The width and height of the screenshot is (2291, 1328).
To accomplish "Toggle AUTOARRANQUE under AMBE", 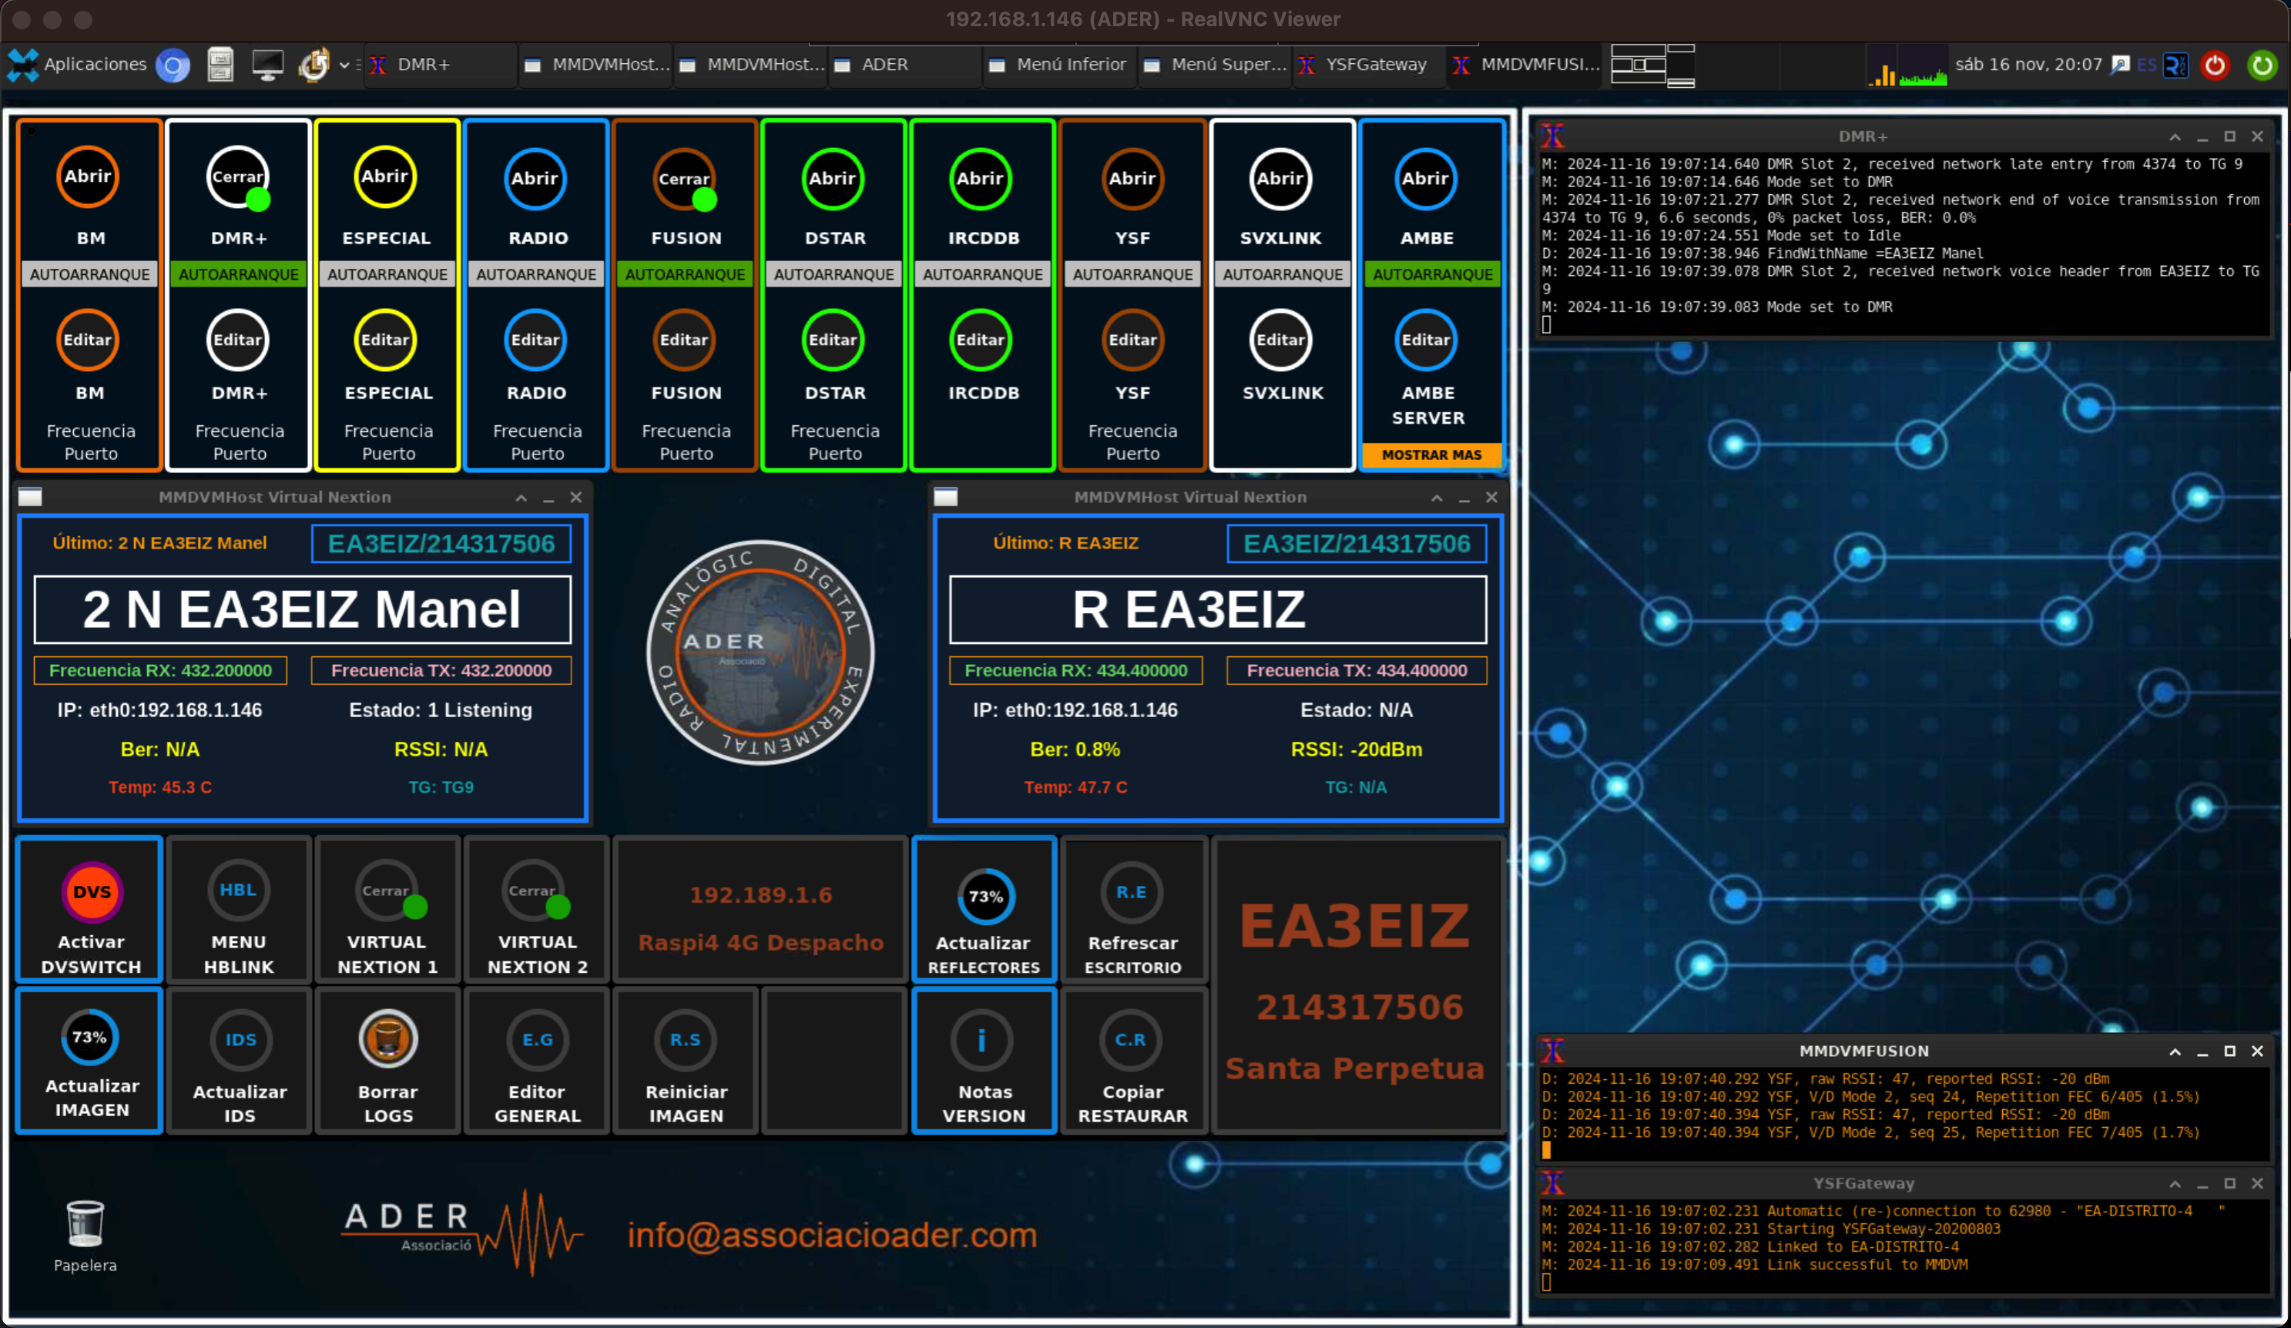I will click(x=1432, y=274).
